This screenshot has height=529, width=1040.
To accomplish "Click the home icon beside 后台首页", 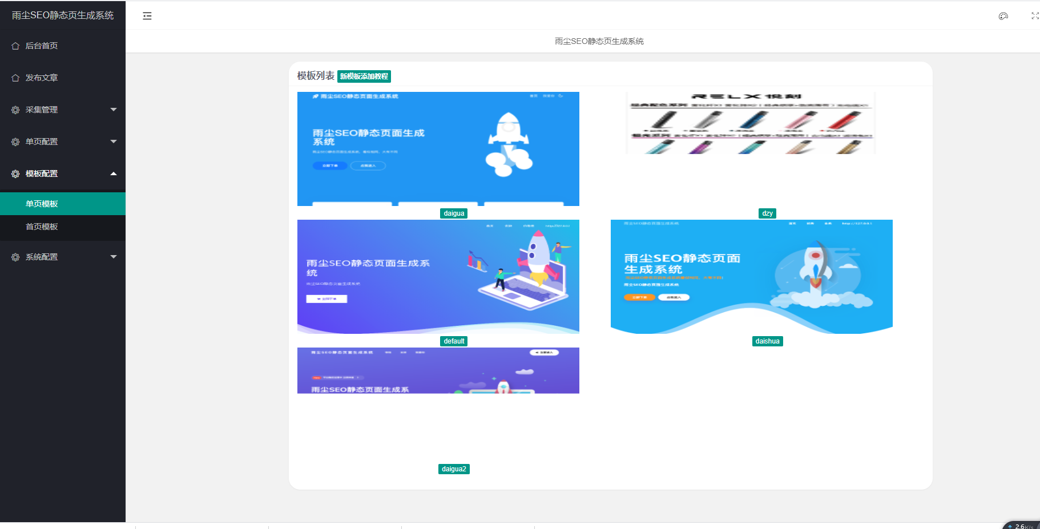I will click(x=15, y=46).
